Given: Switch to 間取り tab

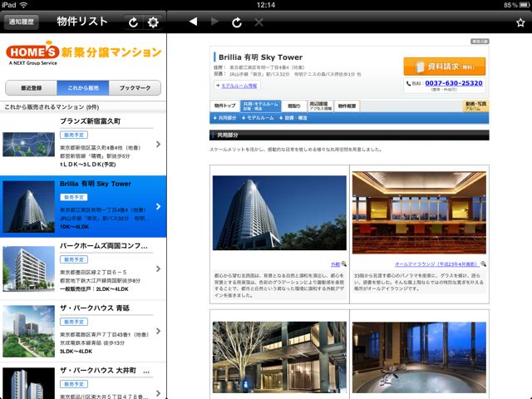Looking at the screenshot, I should (x=294, y=106).
